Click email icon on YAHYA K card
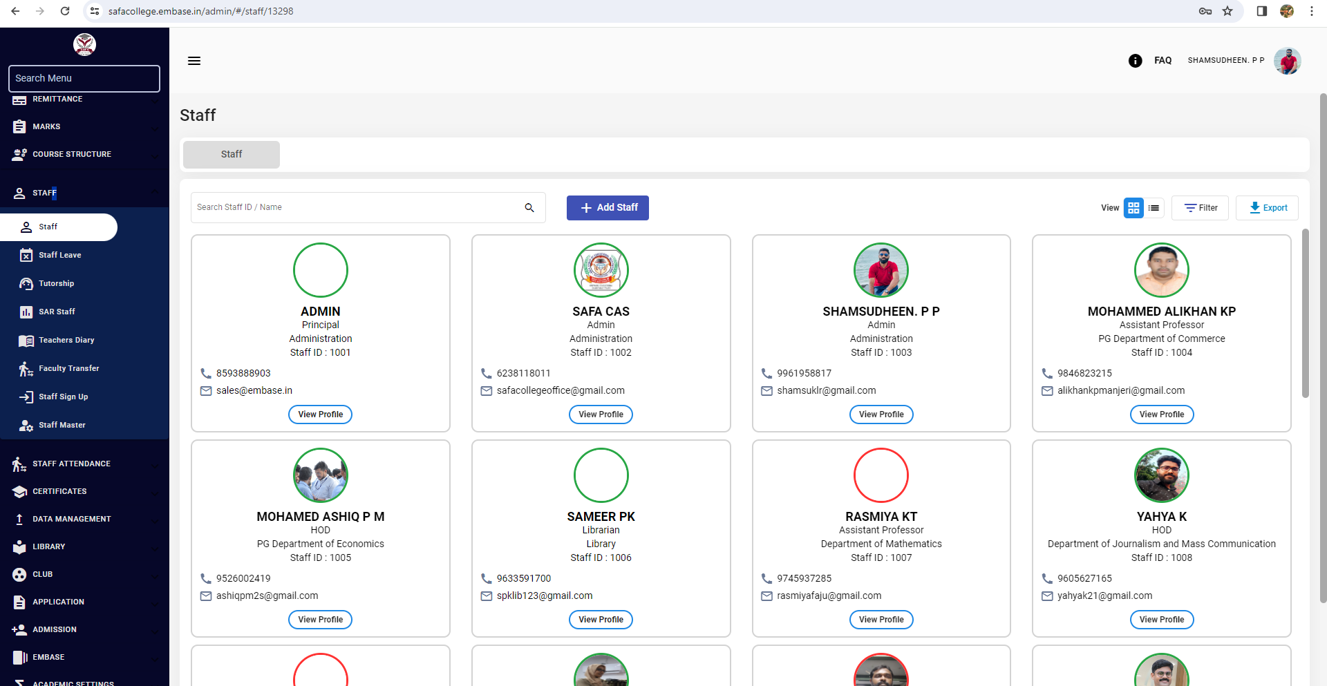 1047,596
